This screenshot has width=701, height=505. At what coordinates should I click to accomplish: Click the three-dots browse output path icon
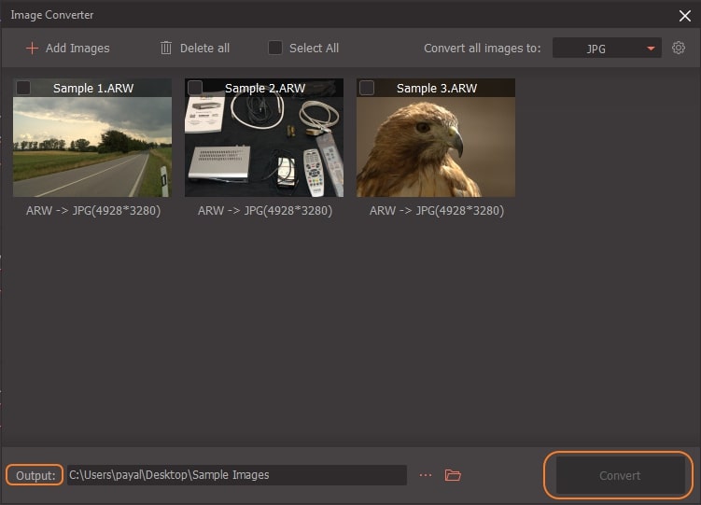[x=426, y=475]
